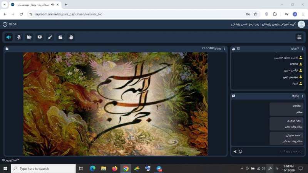Click the taskbar search box

pyautogui.click(x=43, y=168)
